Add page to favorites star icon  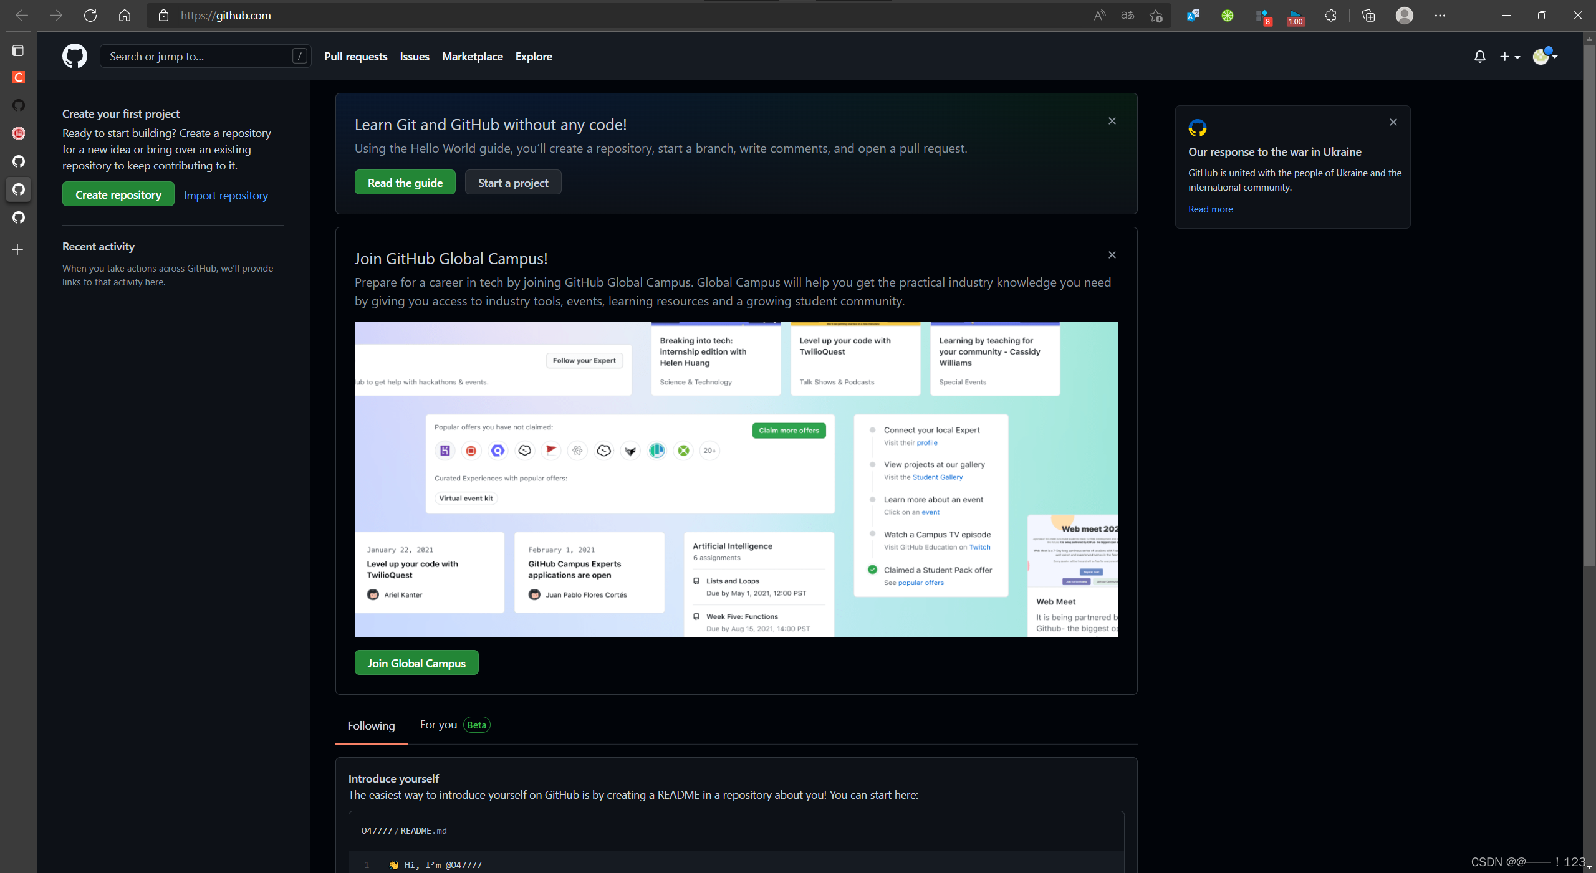(1156, 16)
